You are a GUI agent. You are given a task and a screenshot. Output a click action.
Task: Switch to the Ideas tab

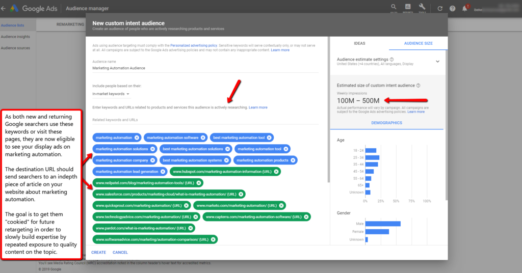pyautogui.click(x=359, y=43)
